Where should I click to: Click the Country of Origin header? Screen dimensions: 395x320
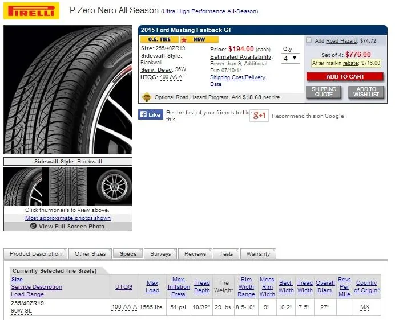tap(366, 286)
